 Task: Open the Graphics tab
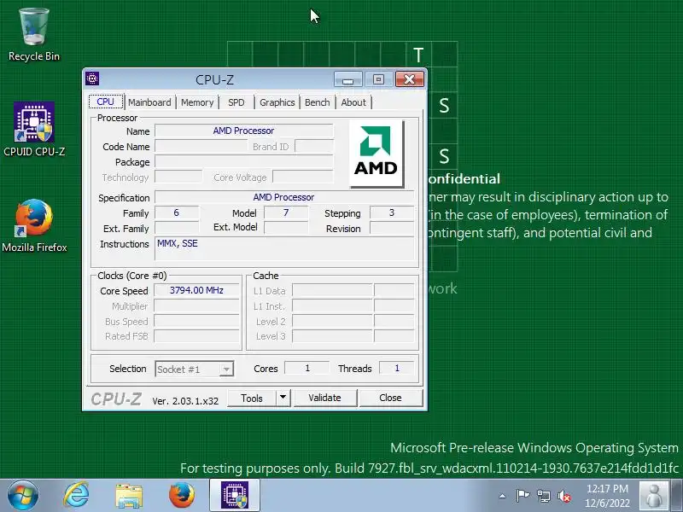tap(277, 102)
